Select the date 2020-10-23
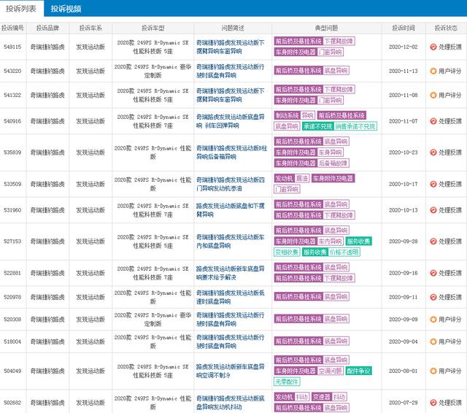 [x=404, y=153]
